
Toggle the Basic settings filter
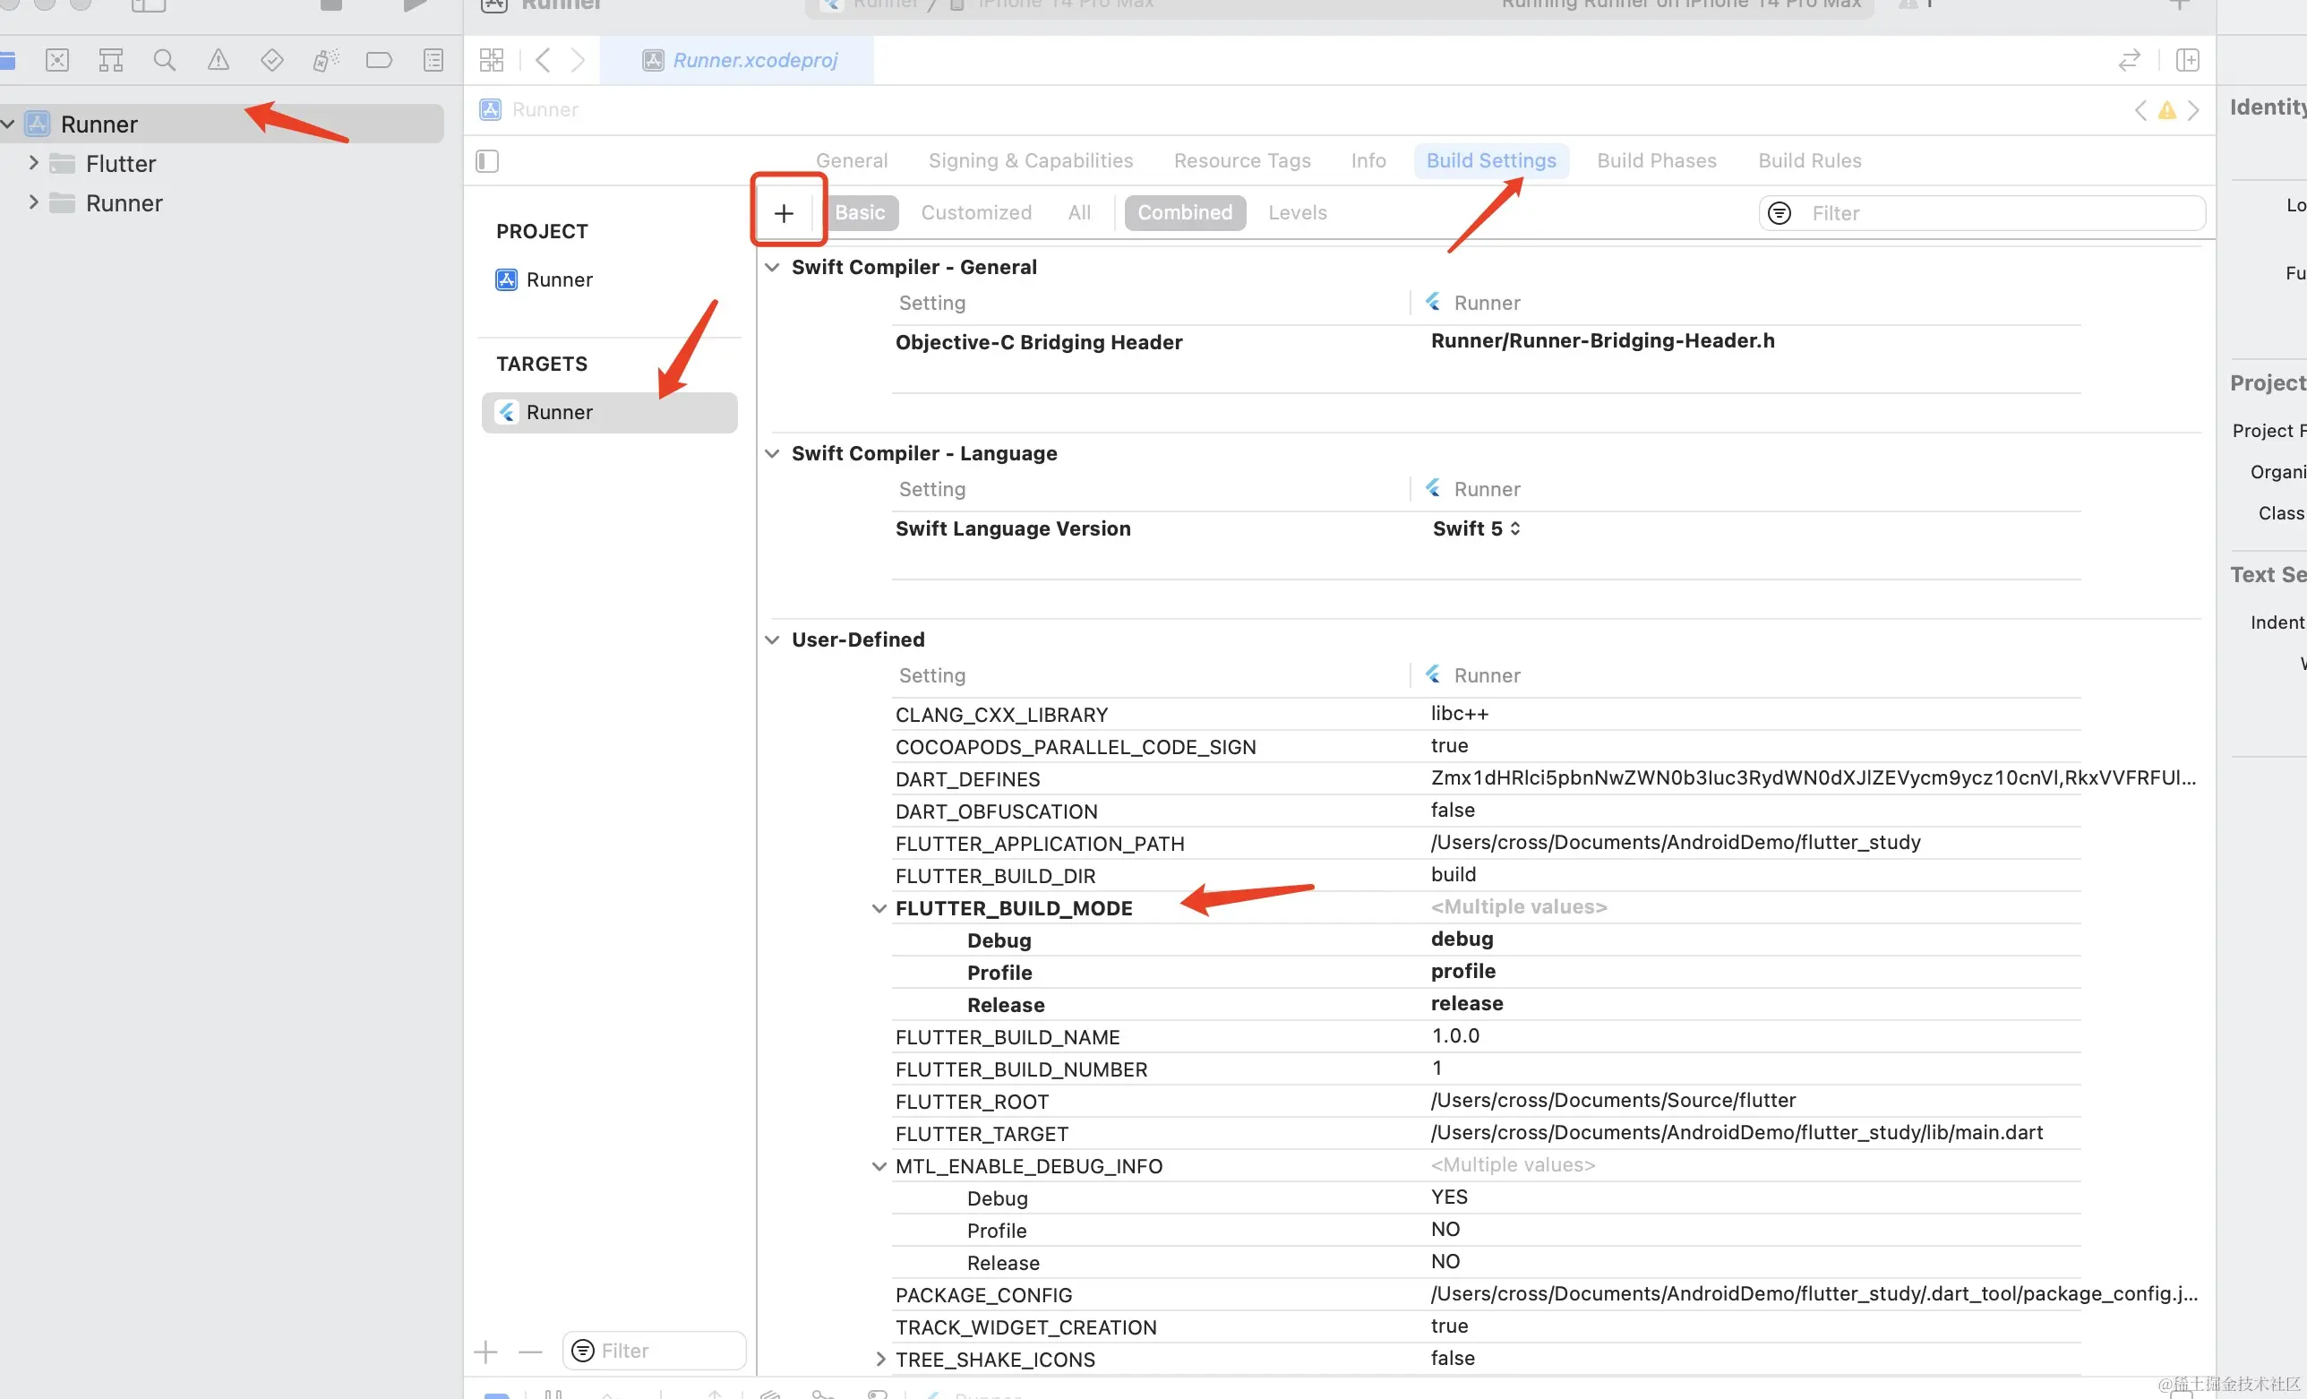click(859, 212)
